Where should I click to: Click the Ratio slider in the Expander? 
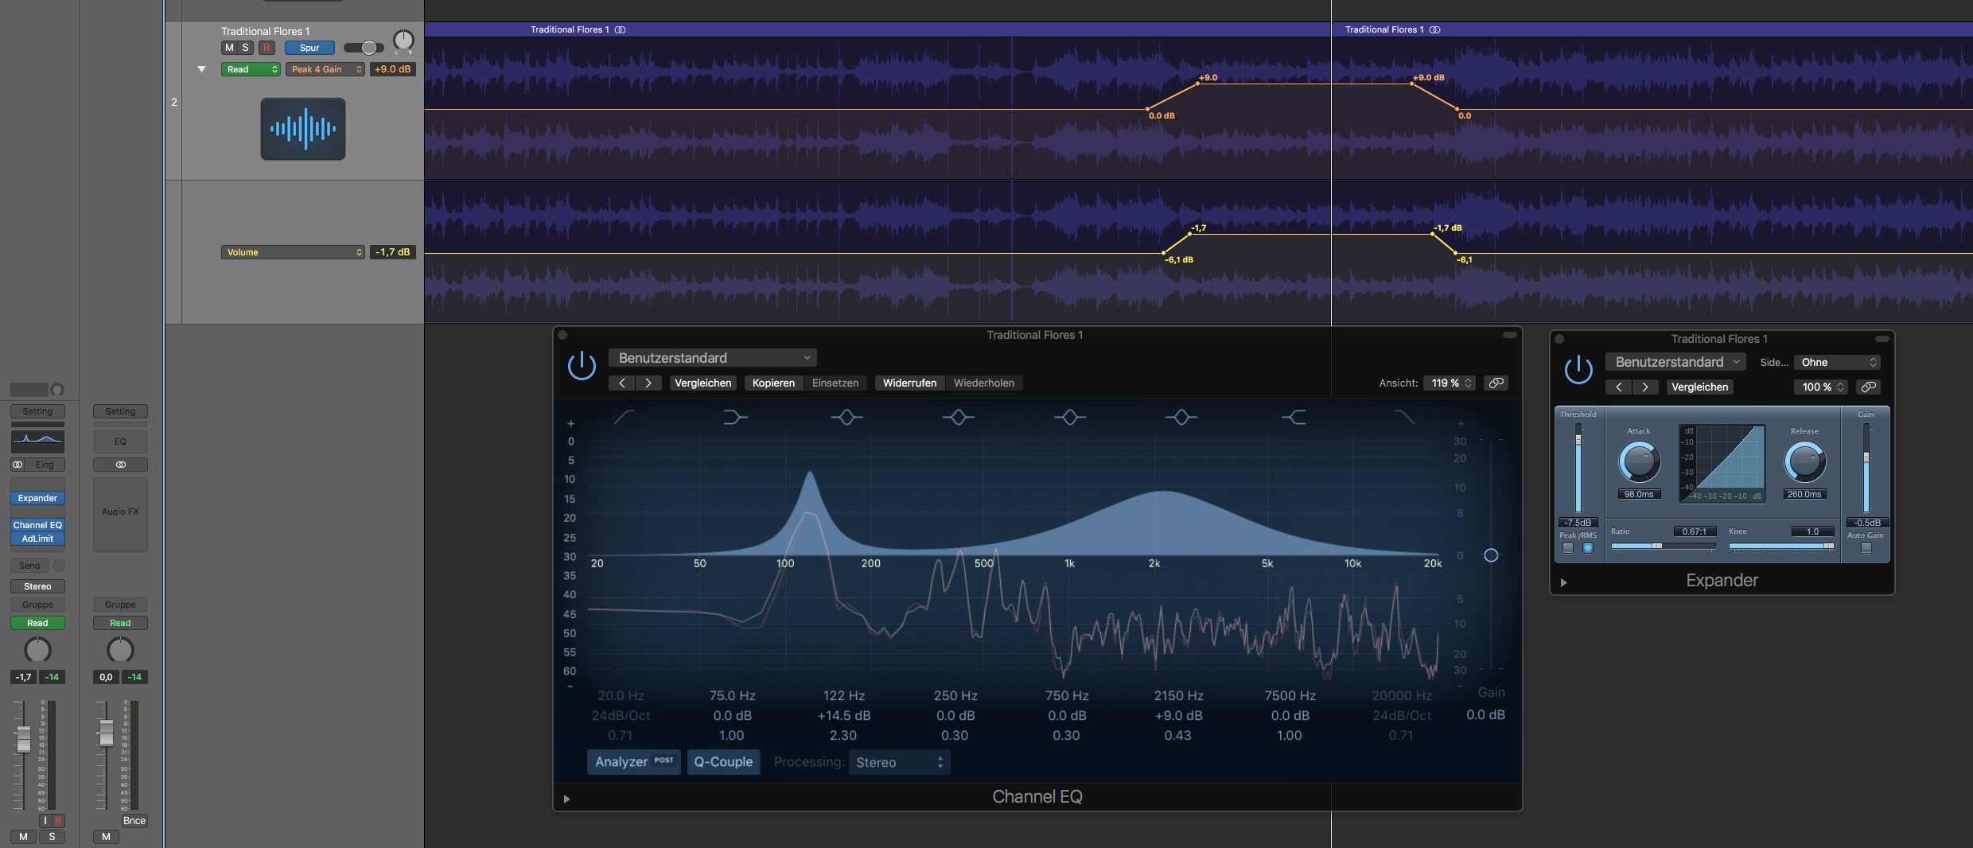tap(1663, 546)
